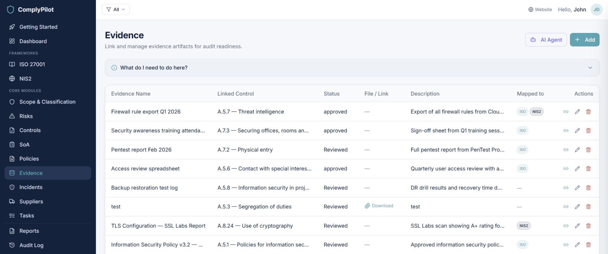Open Incidents in sidebar
Viewport: 608px width, 254px height.
tap(47, 187)
